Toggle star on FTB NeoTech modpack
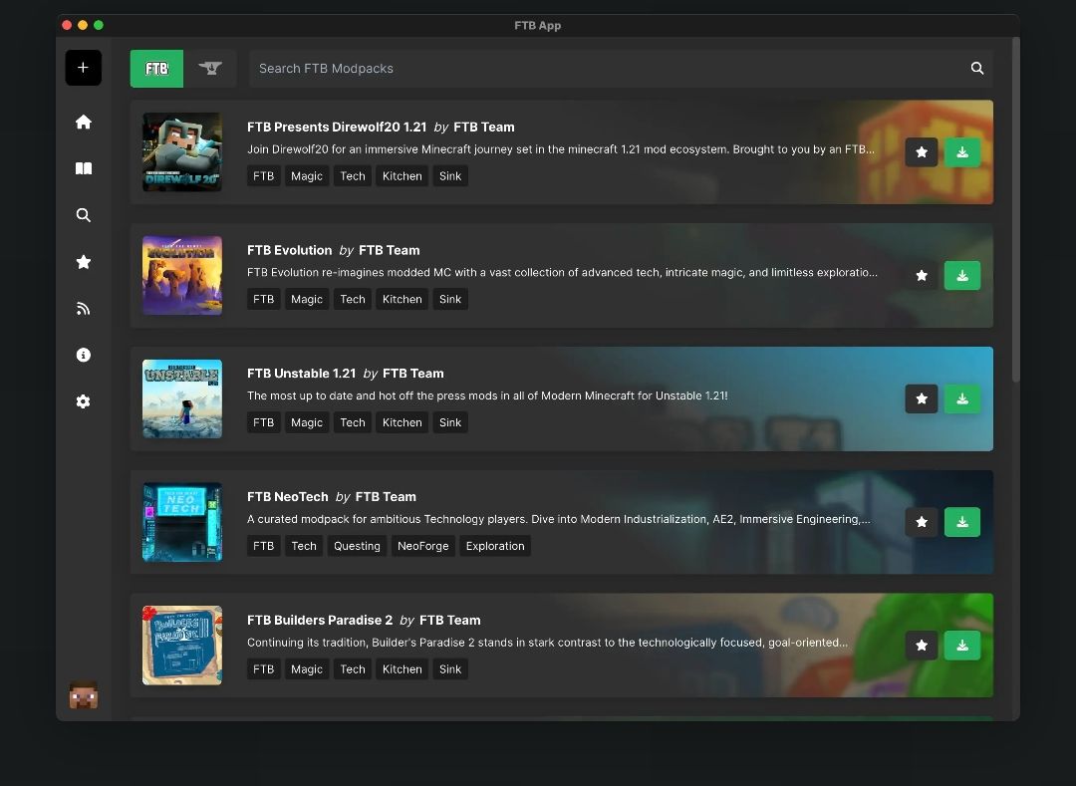 pos(921,523)
